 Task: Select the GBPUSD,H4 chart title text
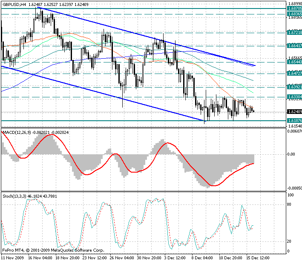(x=14, y=4)
